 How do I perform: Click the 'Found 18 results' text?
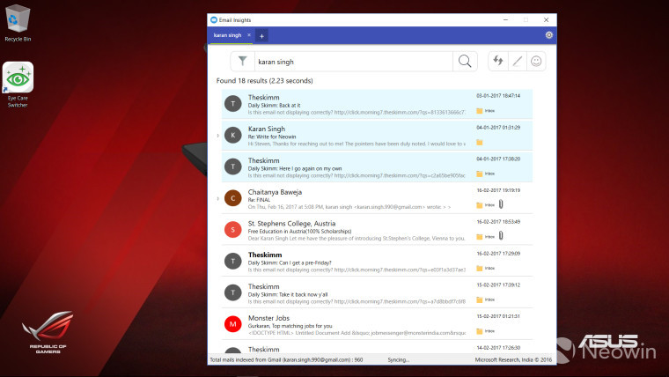coord(264,81)
